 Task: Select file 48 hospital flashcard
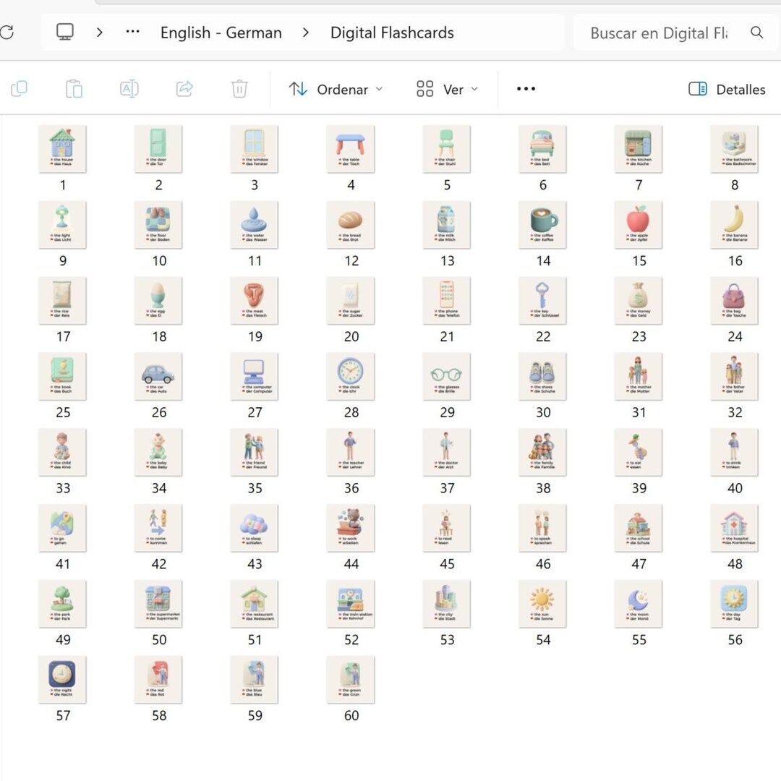(x=735, y=527)
